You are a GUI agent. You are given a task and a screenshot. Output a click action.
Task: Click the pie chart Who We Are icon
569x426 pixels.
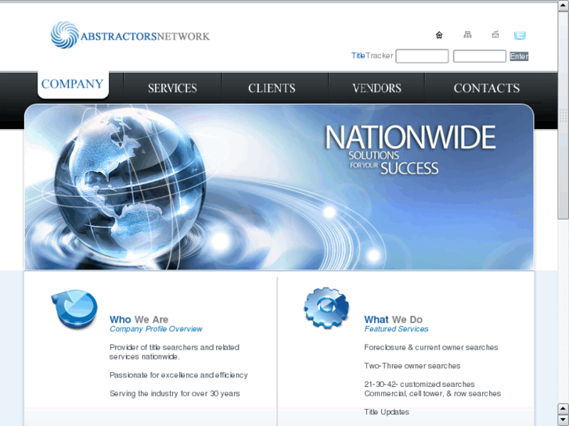pyautogui.click(x=75, y=309)
